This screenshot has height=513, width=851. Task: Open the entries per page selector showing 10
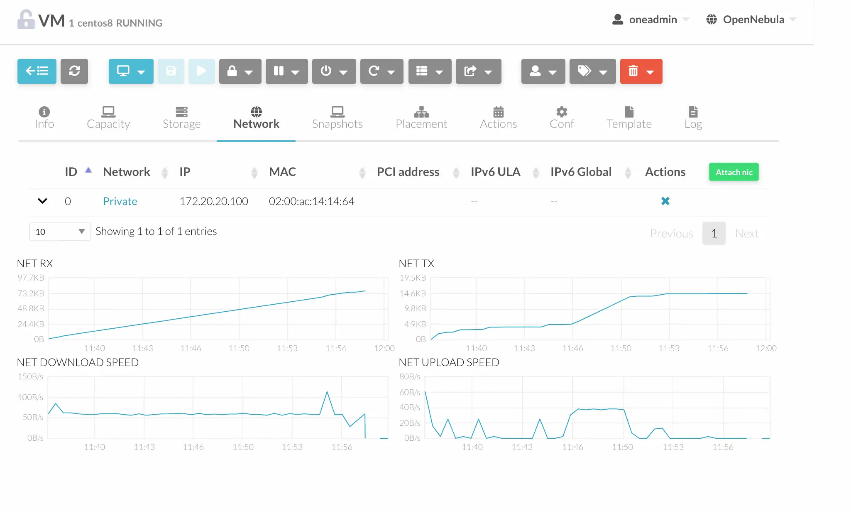click(60, 232)
